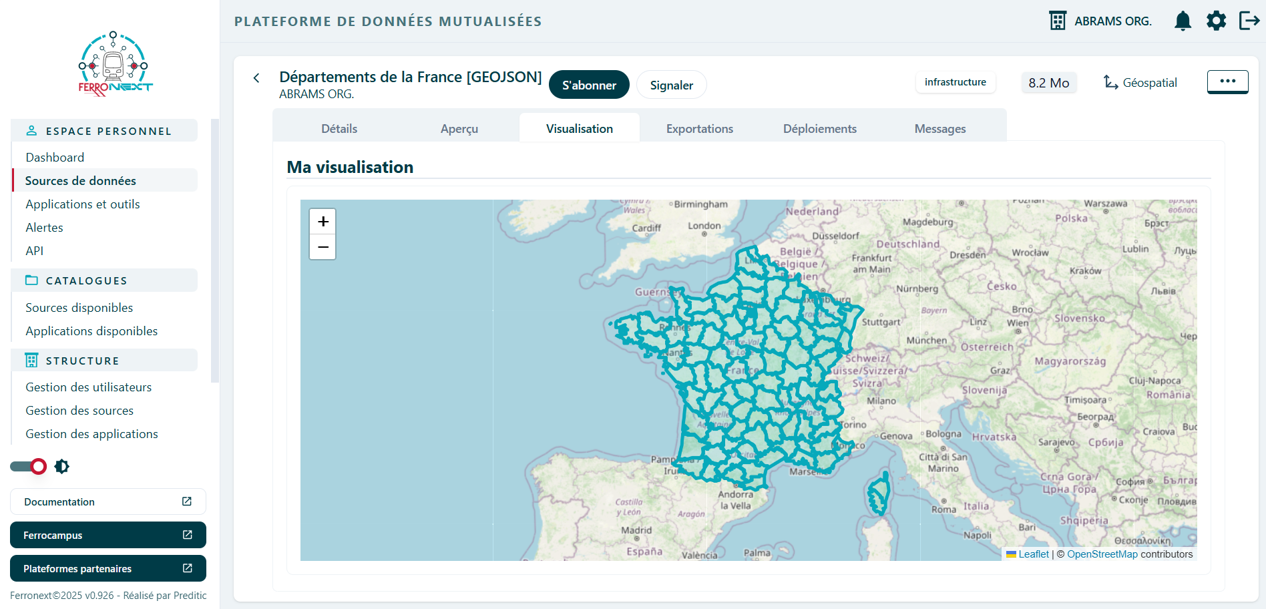Click the logout icon

[1249, 21]
